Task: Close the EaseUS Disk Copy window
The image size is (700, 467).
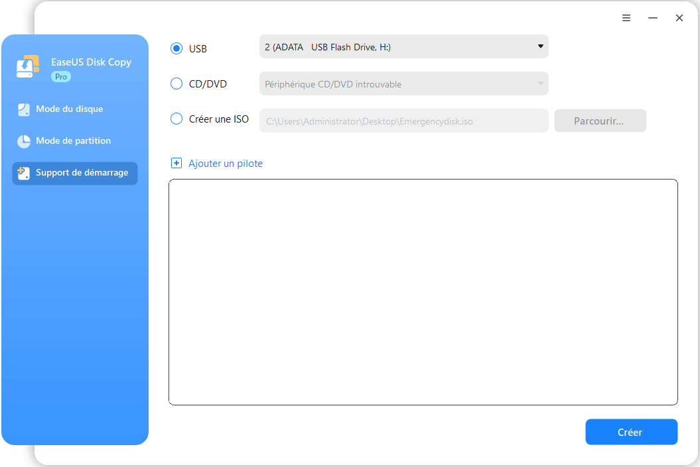Action: click(x=679, y=18)
